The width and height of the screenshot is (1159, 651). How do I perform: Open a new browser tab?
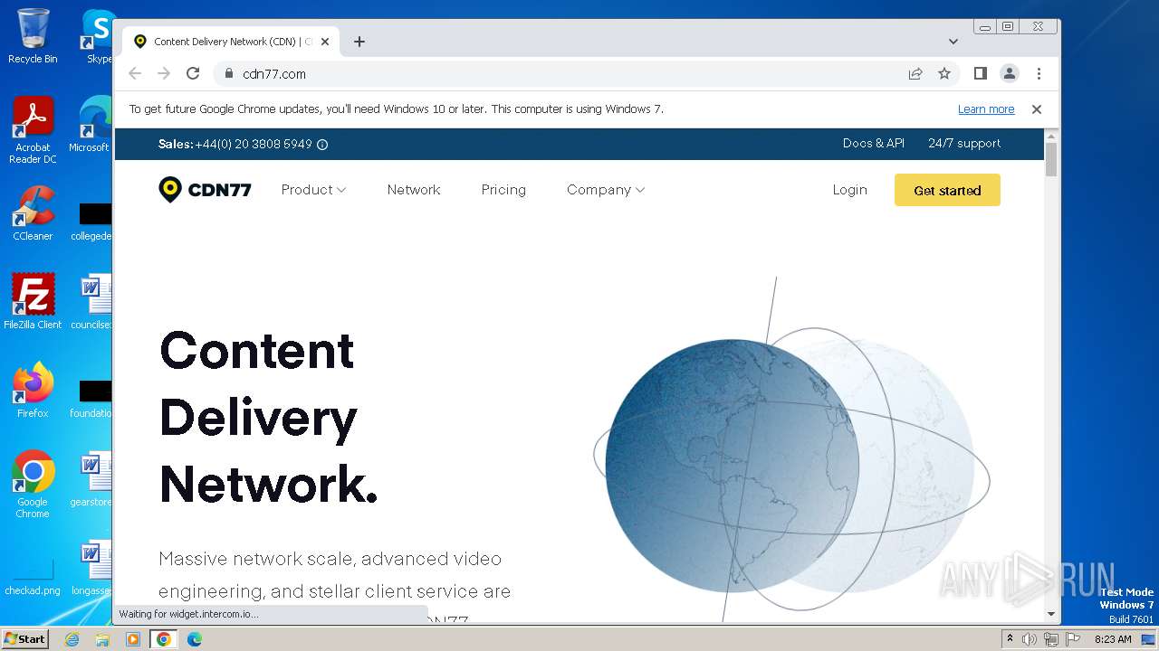click(x=359, y=42)
